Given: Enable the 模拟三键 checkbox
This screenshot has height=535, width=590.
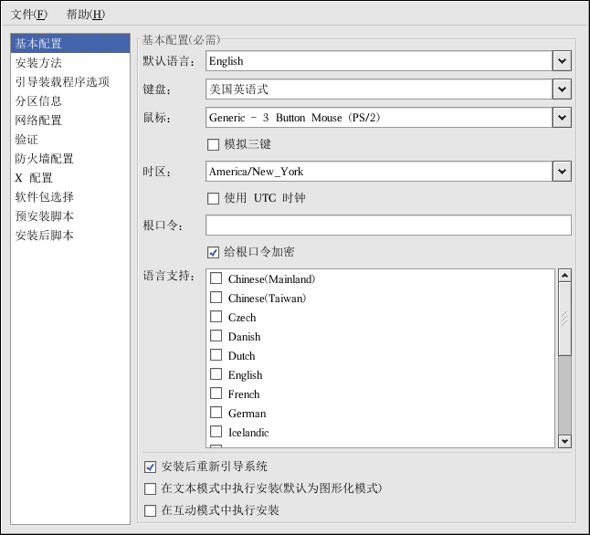Looking at the screenshot, I should (x=214, y=144).
